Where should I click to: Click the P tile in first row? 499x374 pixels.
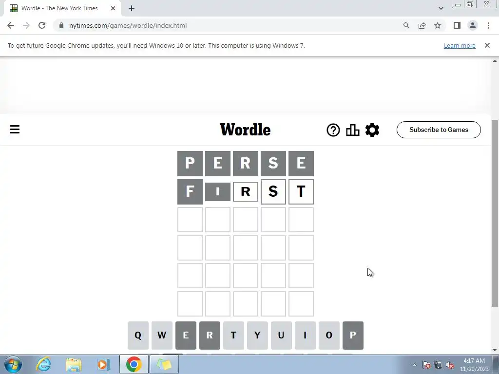190,164
